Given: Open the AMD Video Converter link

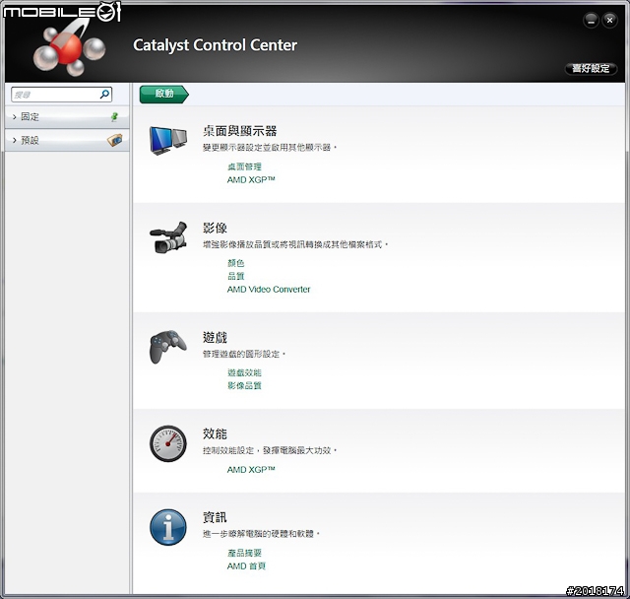Looking at the screenshot, I should click(x=269, y=290).
